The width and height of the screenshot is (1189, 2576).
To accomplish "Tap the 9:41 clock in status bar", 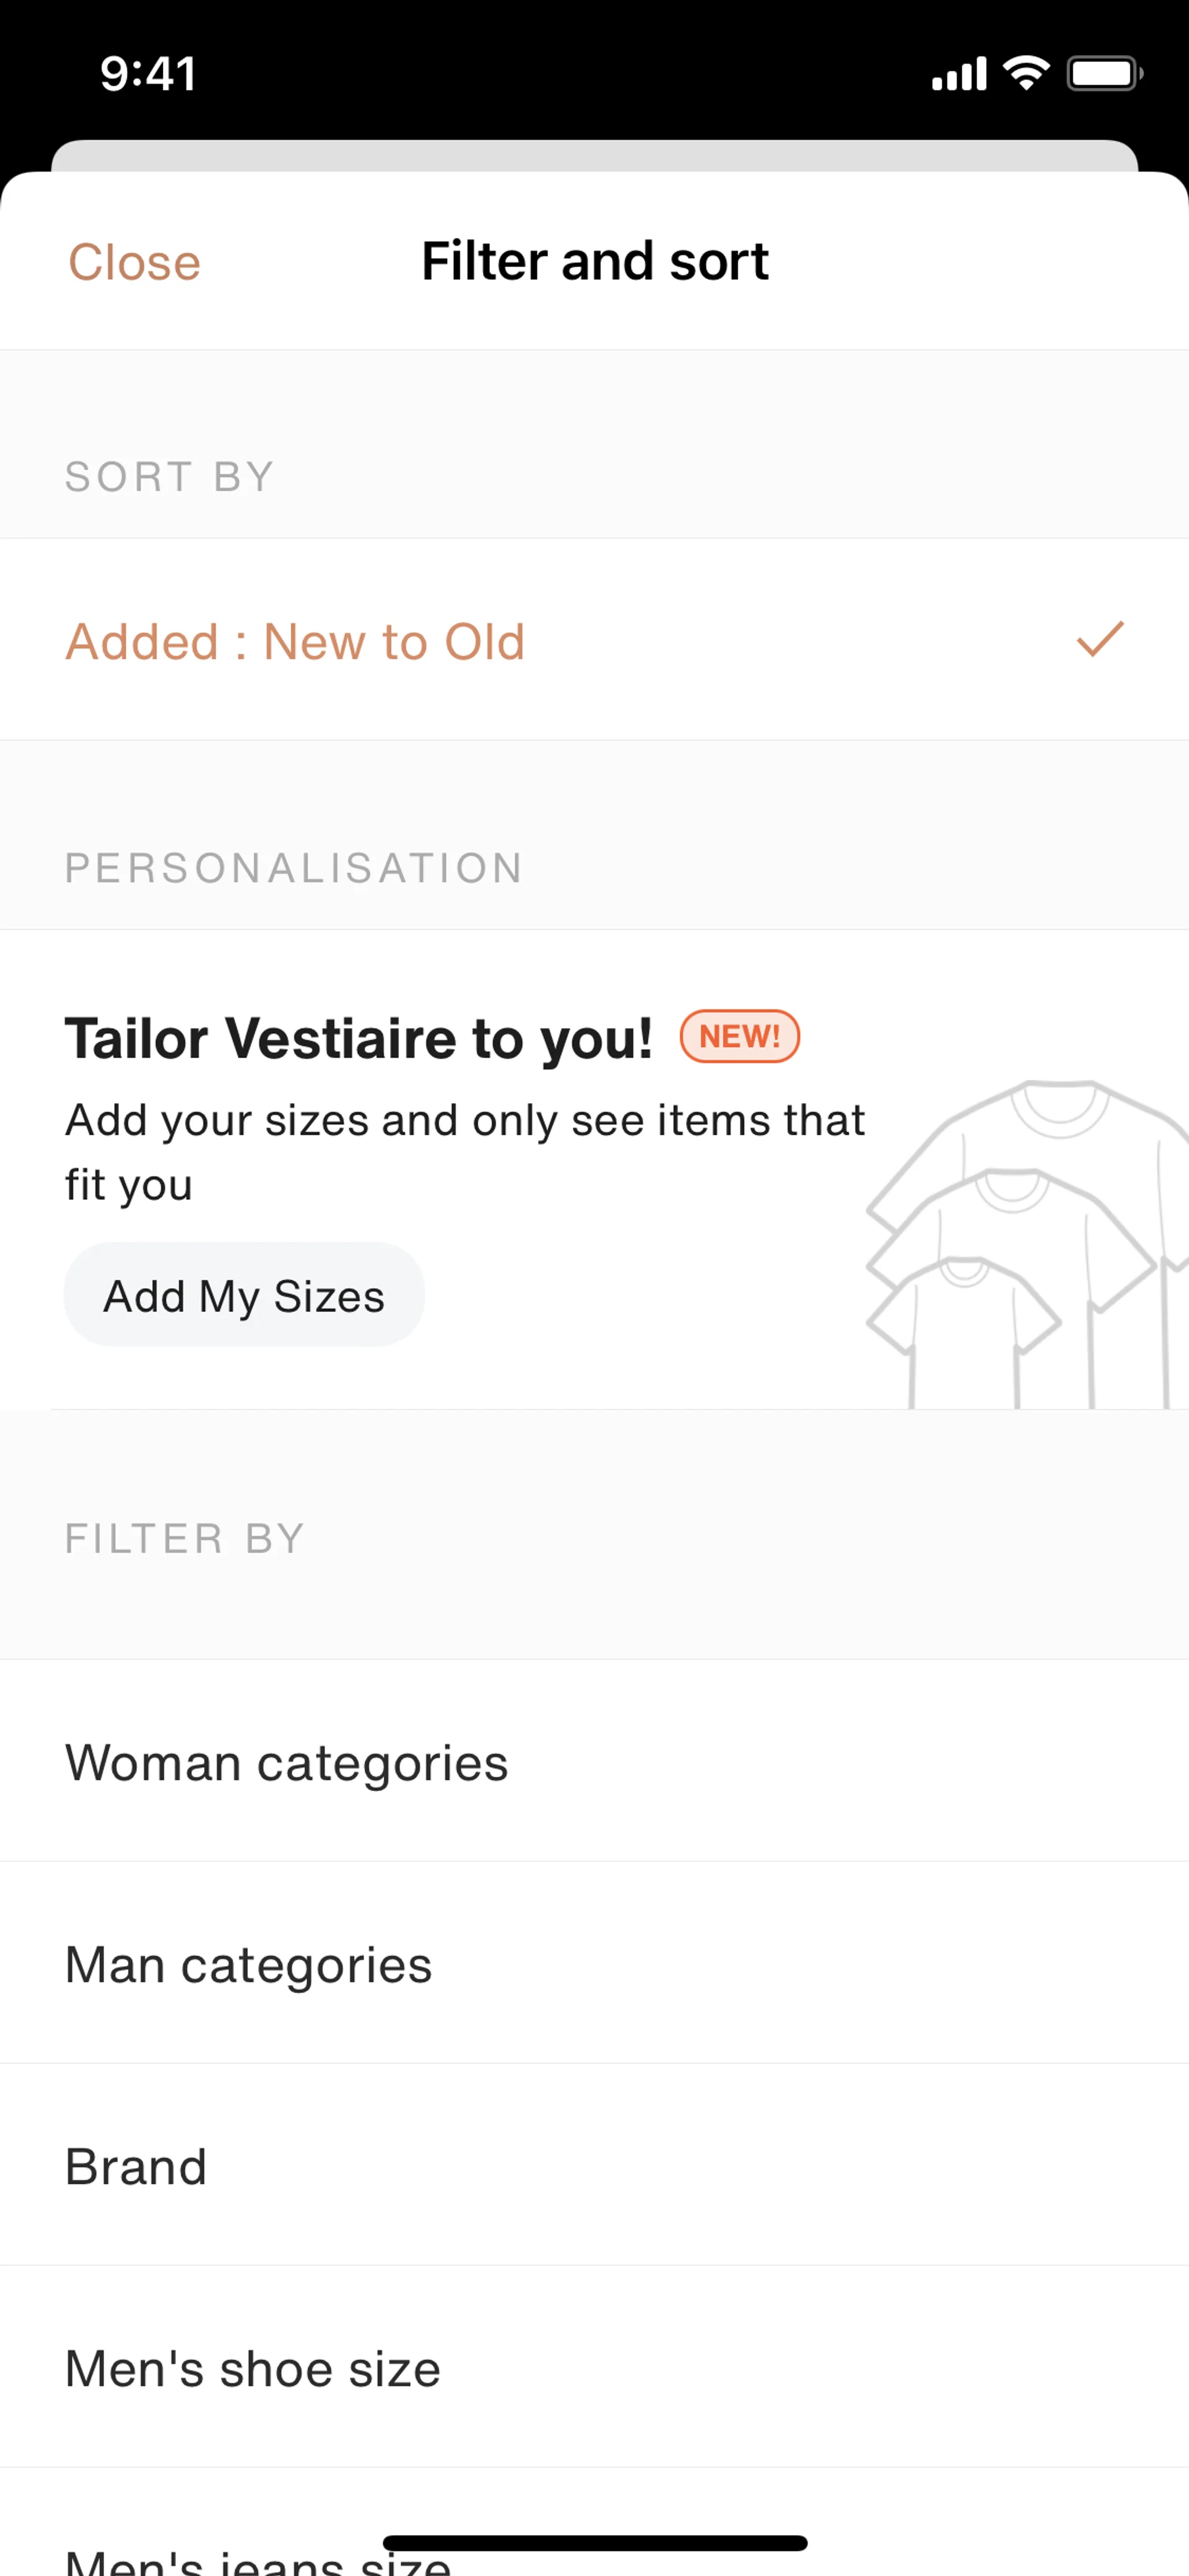I will coord(148,74).
